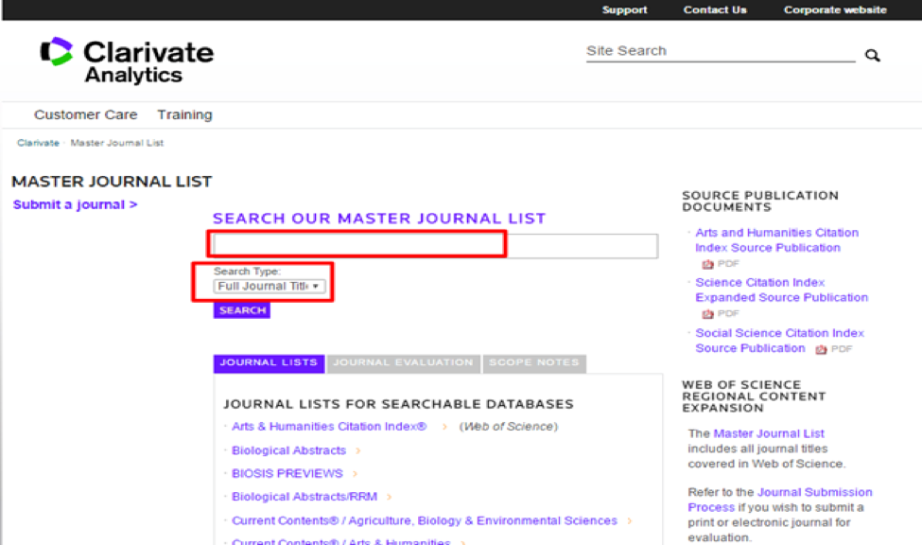This screenshot has height=545, width=922.
Task: Open Arts & Humanities Citation Index journal list
Action: click(x=329, y=427)
